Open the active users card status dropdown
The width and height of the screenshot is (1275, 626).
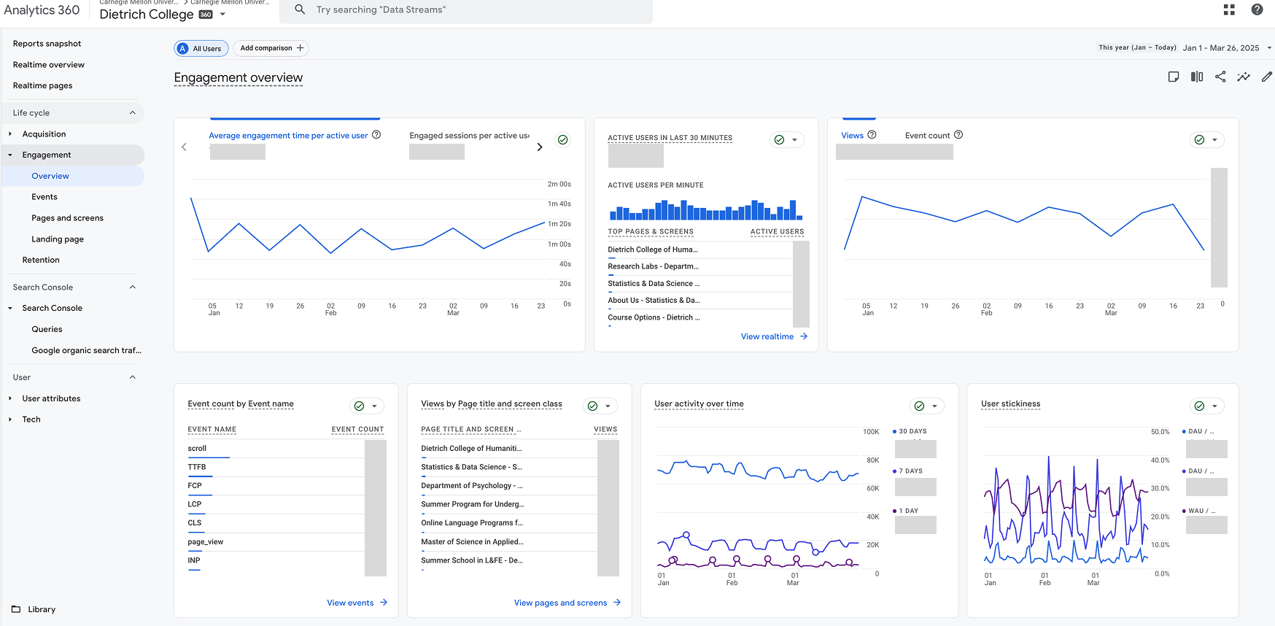[x=787, y=140]
